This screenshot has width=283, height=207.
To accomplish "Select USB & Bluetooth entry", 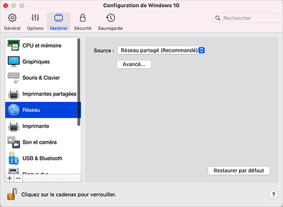I will tap(43, 158).
